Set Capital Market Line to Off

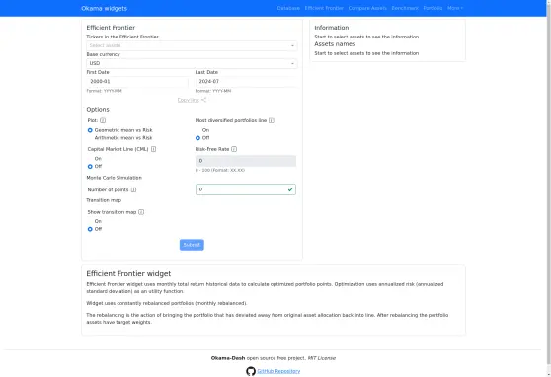[x=90, y=167]
